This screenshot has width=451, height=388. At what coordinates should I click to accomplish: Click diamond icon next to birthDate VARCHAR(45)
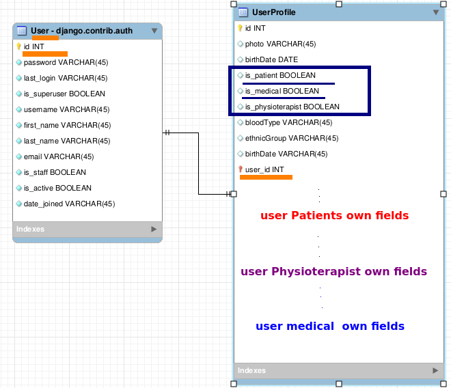pyautogui.click(x=241, y=154)
